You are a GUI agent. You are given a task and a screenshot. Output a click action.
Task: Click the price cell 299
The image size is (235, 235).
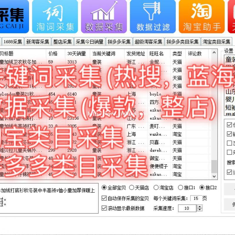56,150
